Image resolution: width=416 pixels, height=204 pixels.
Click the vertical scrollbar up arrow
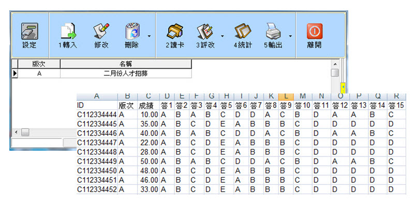(335, 64)
